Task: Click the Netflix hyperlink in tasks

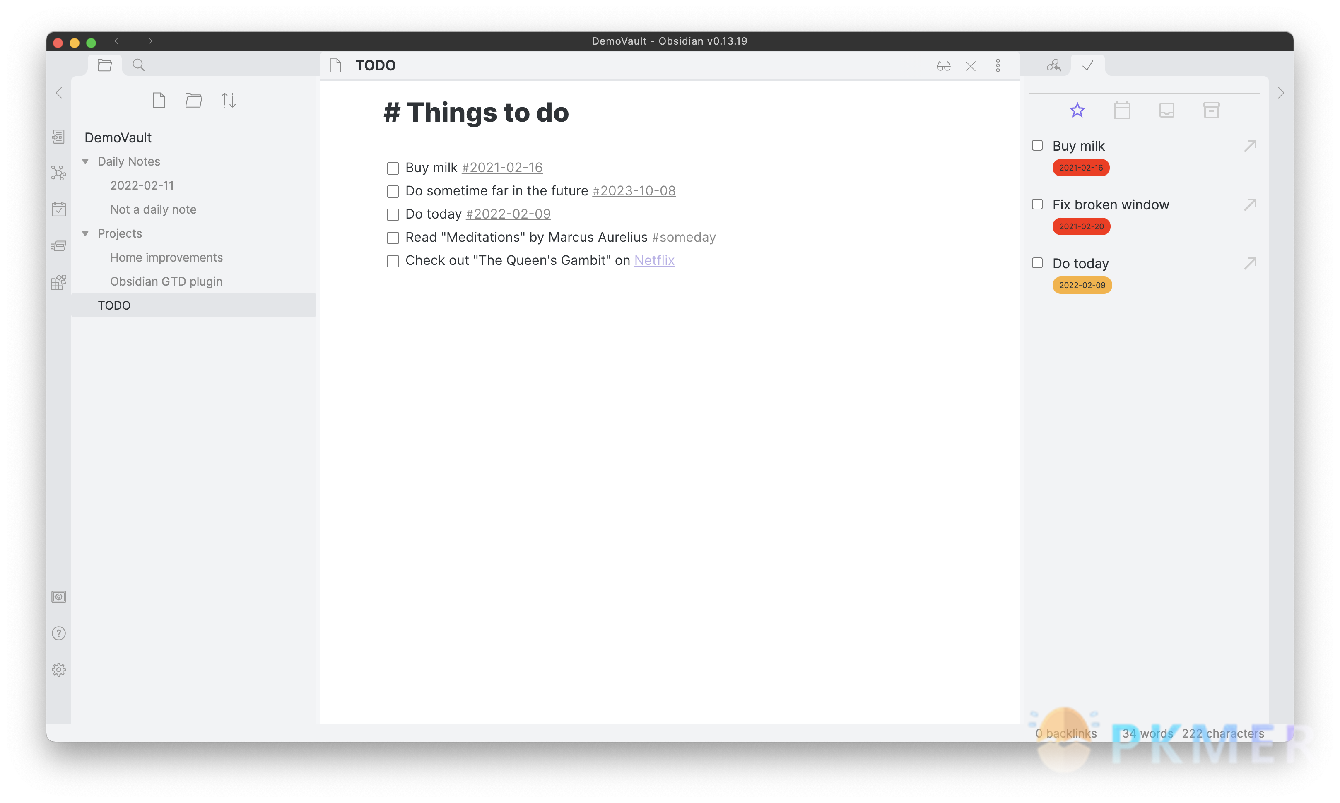Action: click(654, 260)
